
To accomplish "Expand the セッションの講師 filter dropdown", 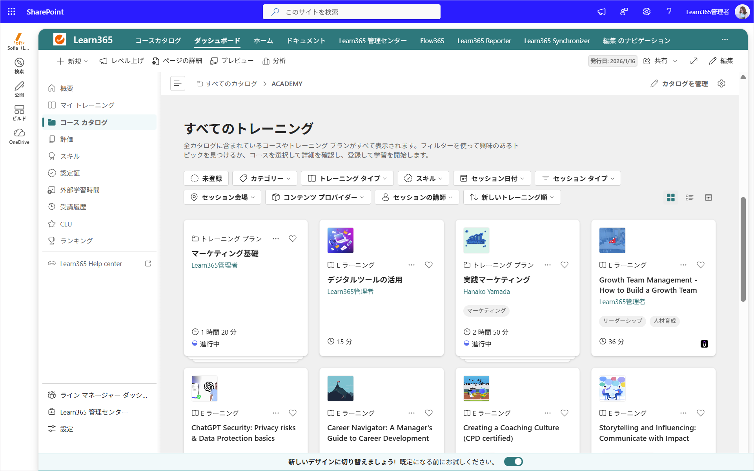I will 417,197.
